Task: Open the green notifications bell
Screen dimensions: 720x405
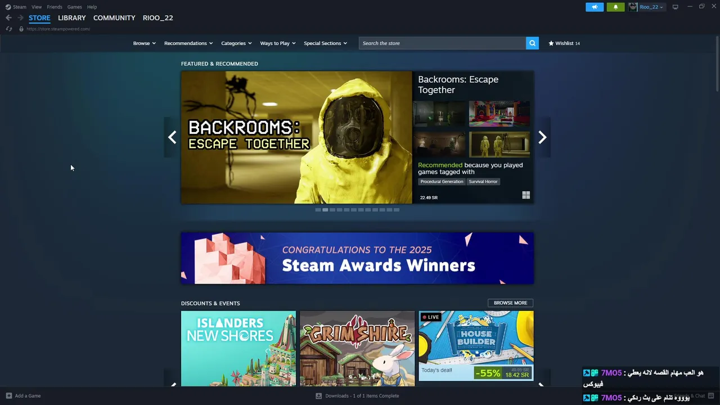Action: click(615, 7)
